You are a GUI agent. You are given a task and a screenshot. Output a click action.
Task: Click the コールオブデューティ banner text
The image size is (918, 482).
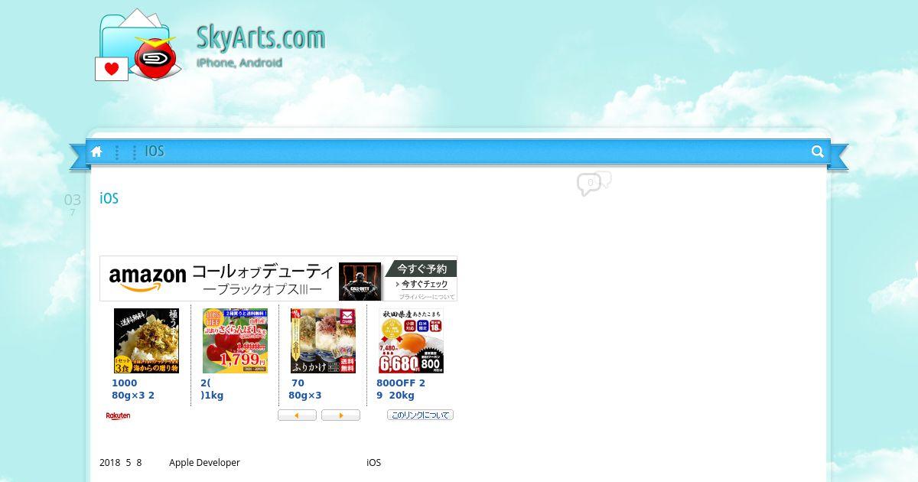click(x=262, y=272)
